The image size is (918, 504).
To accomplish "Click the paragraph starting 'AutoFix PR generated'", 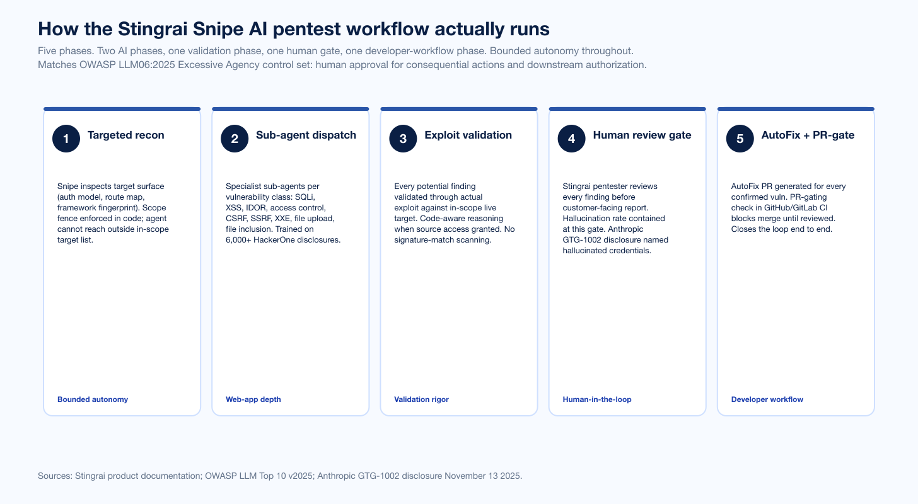I will (x=789, y=208).
